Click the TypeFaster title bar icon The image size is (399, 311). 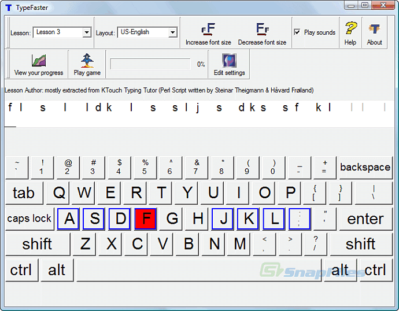(x=9, y=8)
